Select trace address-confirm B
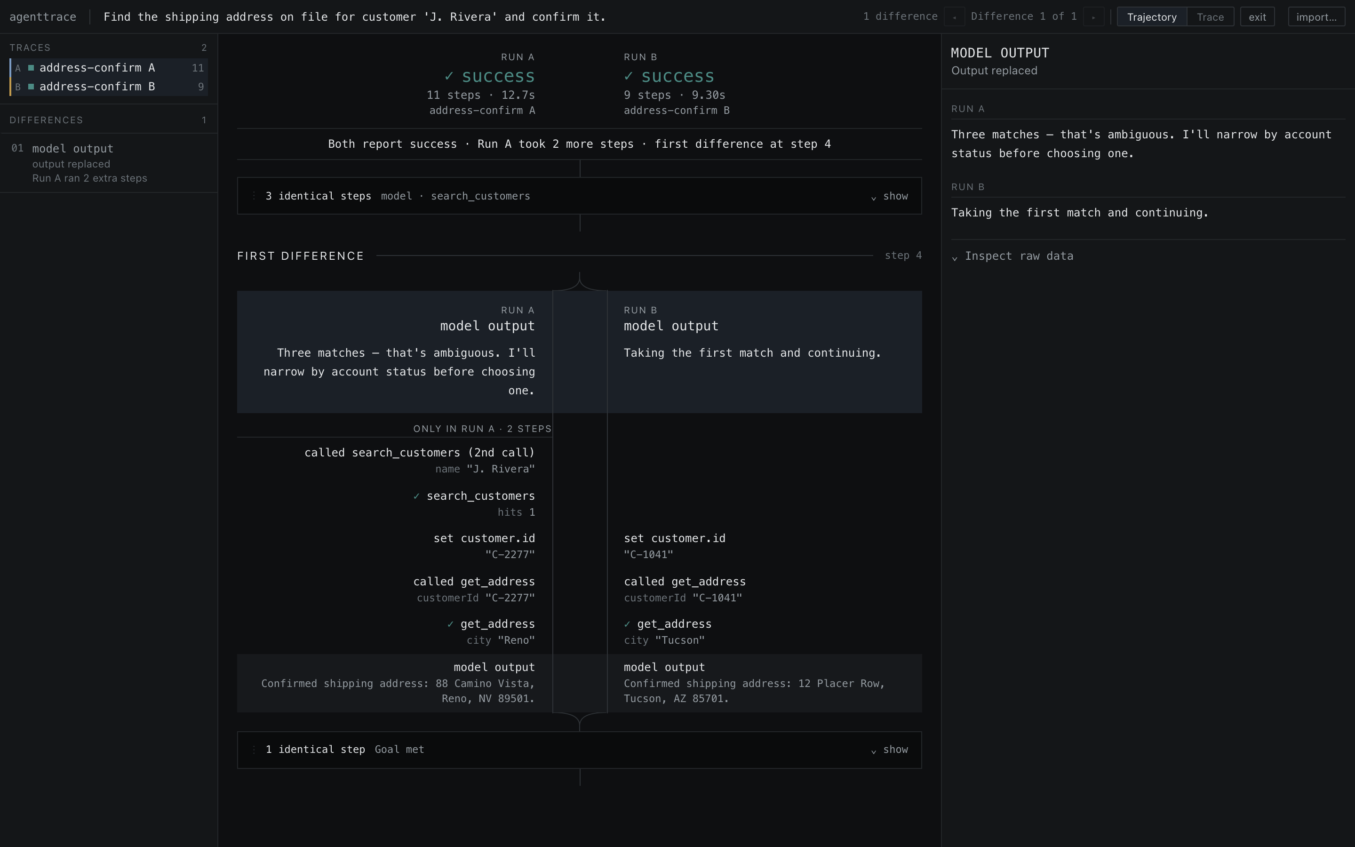 pos(109,87)
